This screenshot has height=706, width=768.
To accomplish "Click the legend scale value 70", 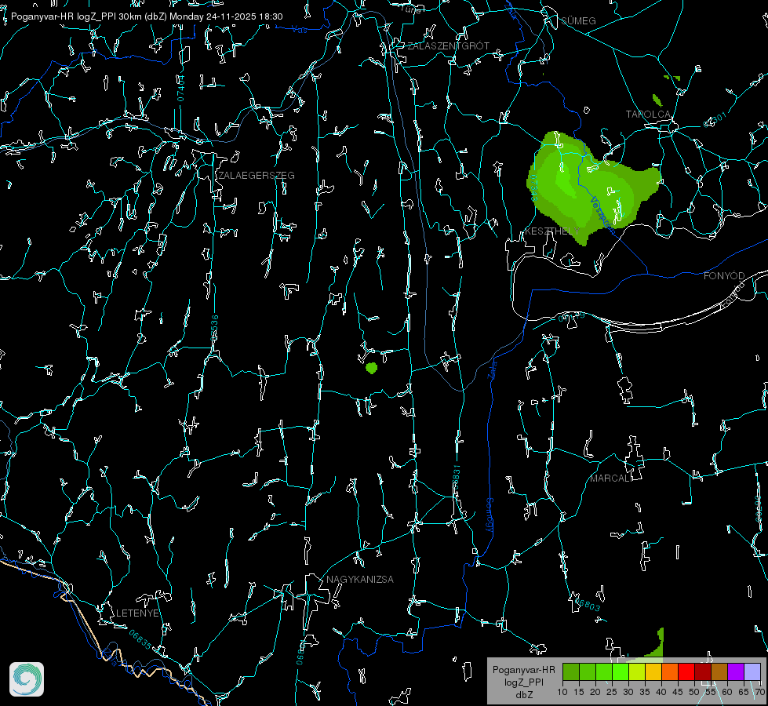I will pyautogui.click(x=759, y=693).
